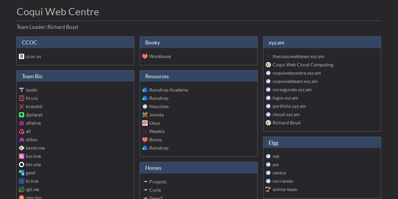The width and height of the screenshot is (398, 199).
Task: Click the bio.site circle icon
Action: pyautogui.click(x=22, y=165)
